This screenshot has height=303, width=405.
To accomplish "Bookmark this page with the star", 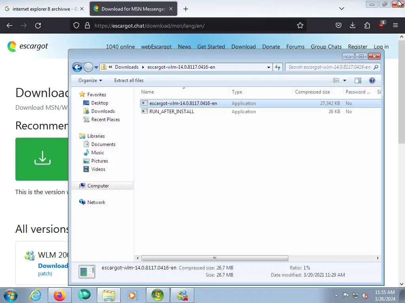I will [300, 26].
